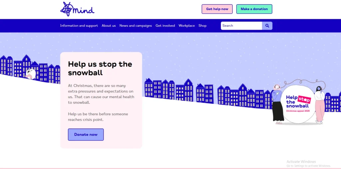The width and height of the screenshot is (341, 169).
Task: Click into the Search input field
Action: pyautogui.click(x=241, y=26)
